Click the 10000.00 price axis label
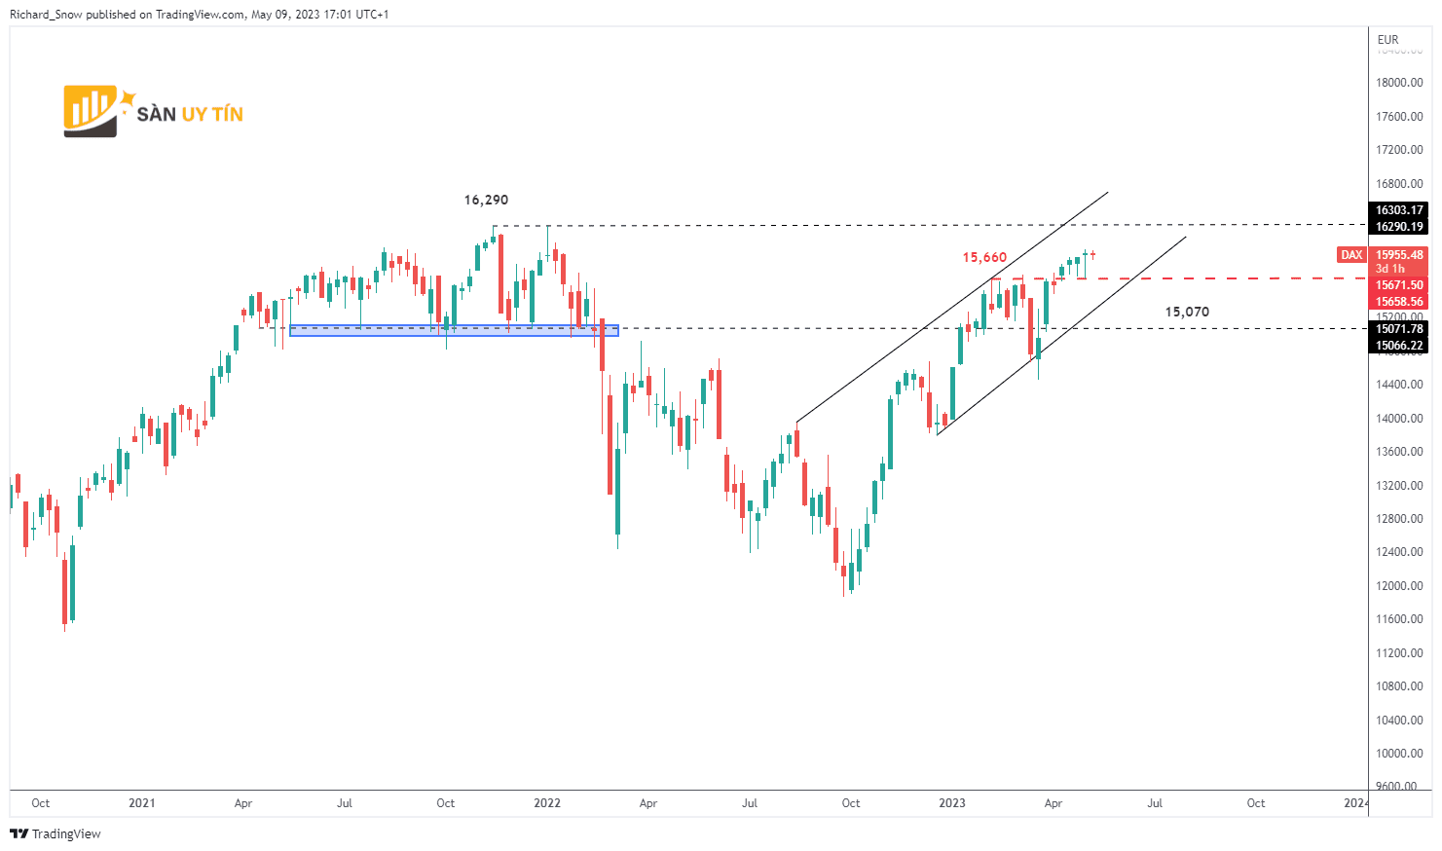This screenshot has width=1442, height=851. (1399, 754)
